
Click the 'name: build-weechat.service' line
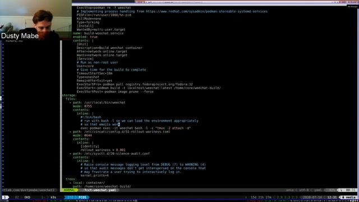(x=98, y=33)
